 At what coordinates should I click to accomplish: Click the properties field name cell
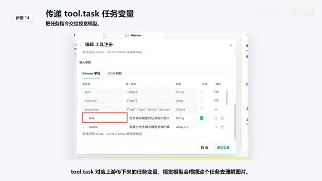(x=103, y=110)
